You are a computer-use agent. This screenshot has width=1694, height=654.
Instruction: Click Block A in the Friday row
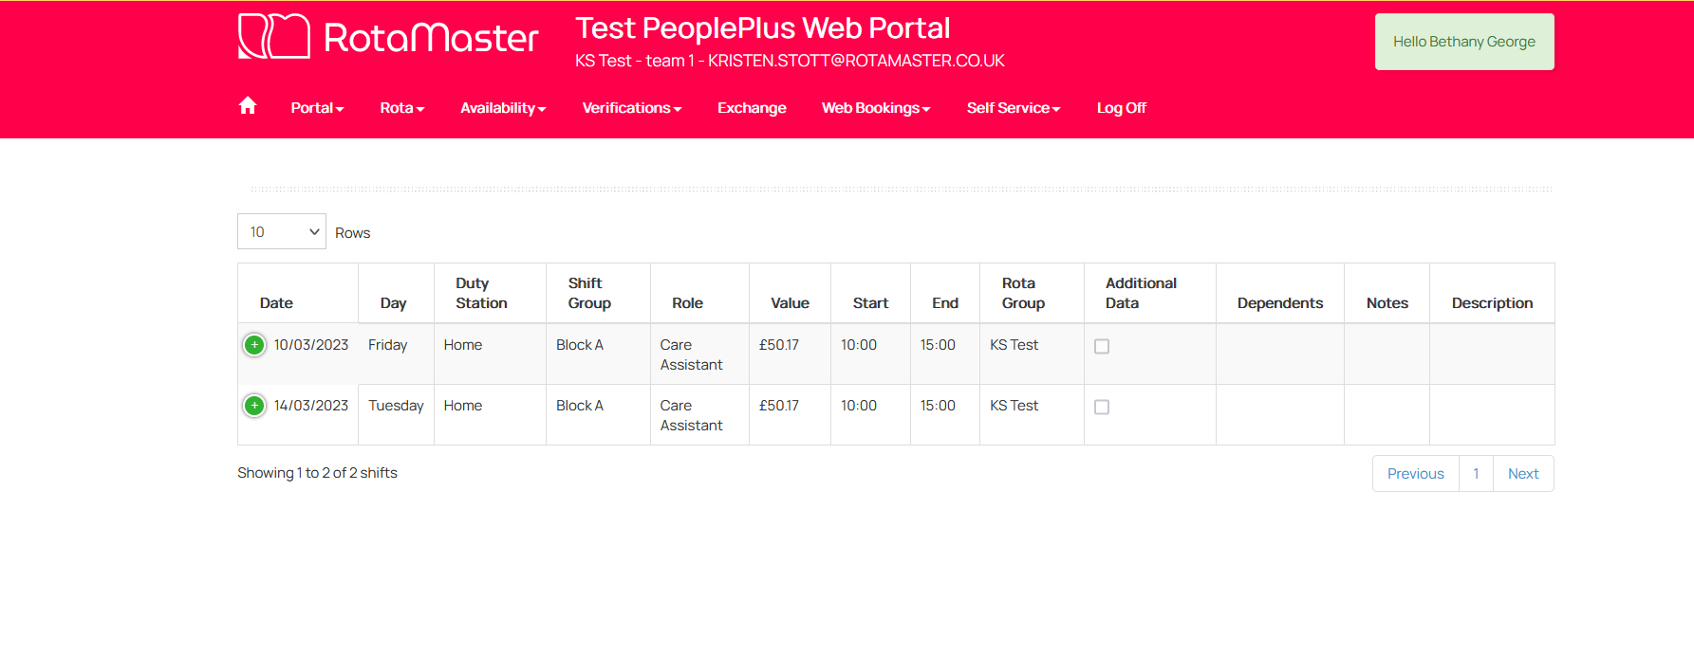coord(580,345)
